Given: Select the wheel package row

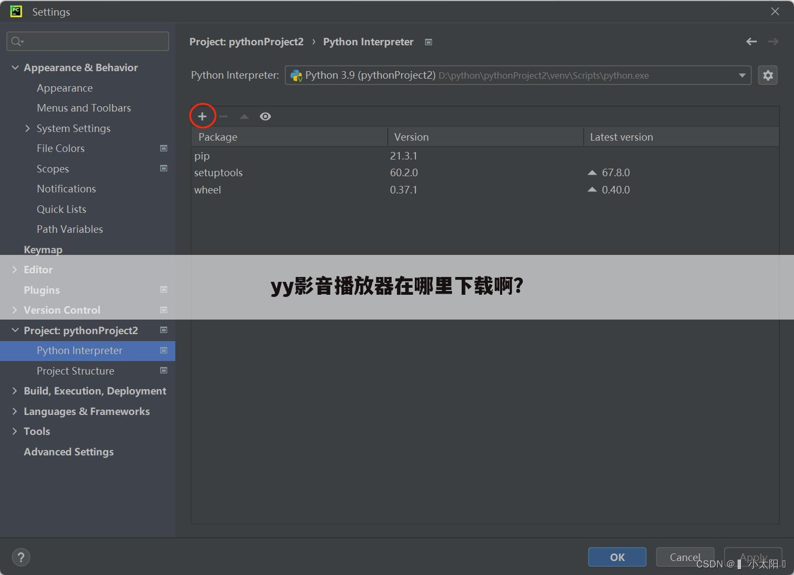Looking at the screenshot, I should pyautogui.click(x=485, y=190).
